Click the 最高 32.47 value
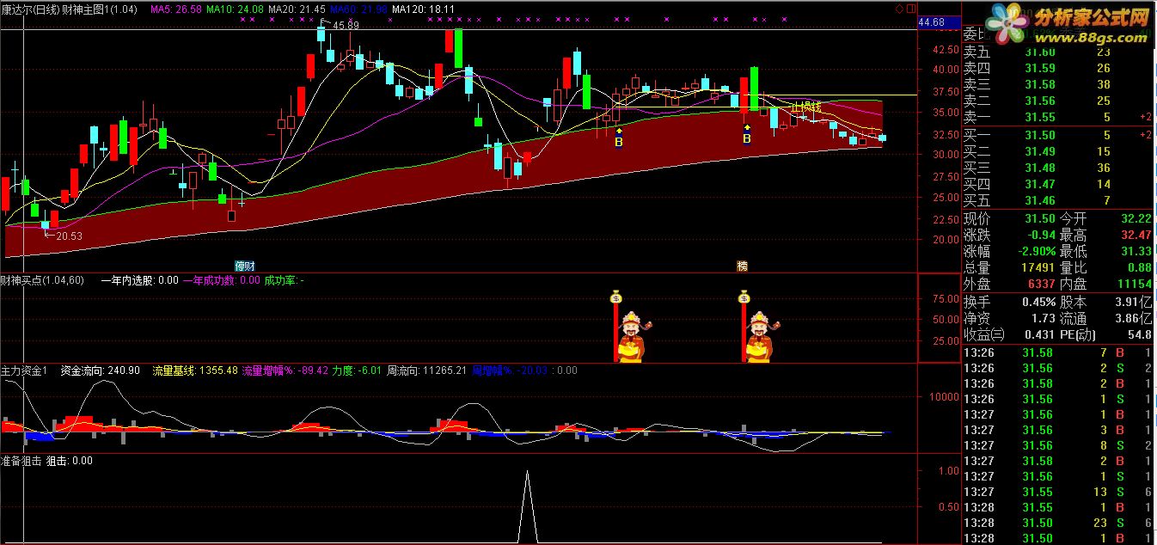The width and height of the screenshot is (1157, 545). [x=1135, y=236]
